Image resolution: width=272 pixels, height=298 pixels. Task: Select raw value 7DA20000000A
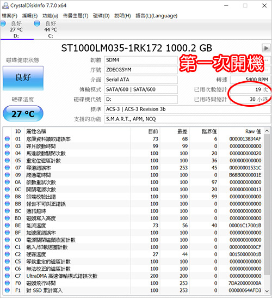click(x=245, y=283)
